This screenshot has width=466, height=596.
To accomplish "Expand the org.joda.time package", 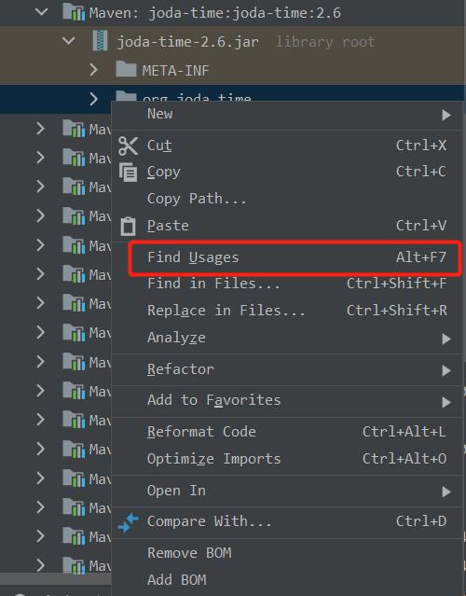I will click(94, 99).
